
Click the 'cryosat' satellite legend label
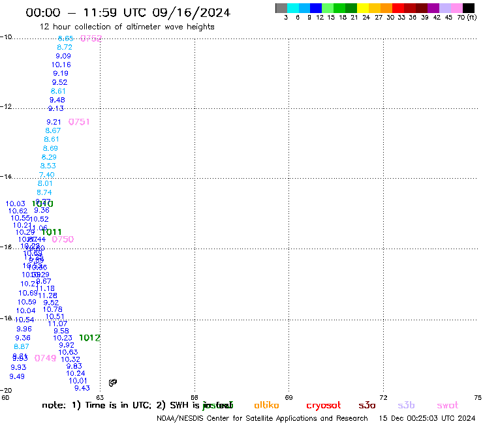(324, 406)
